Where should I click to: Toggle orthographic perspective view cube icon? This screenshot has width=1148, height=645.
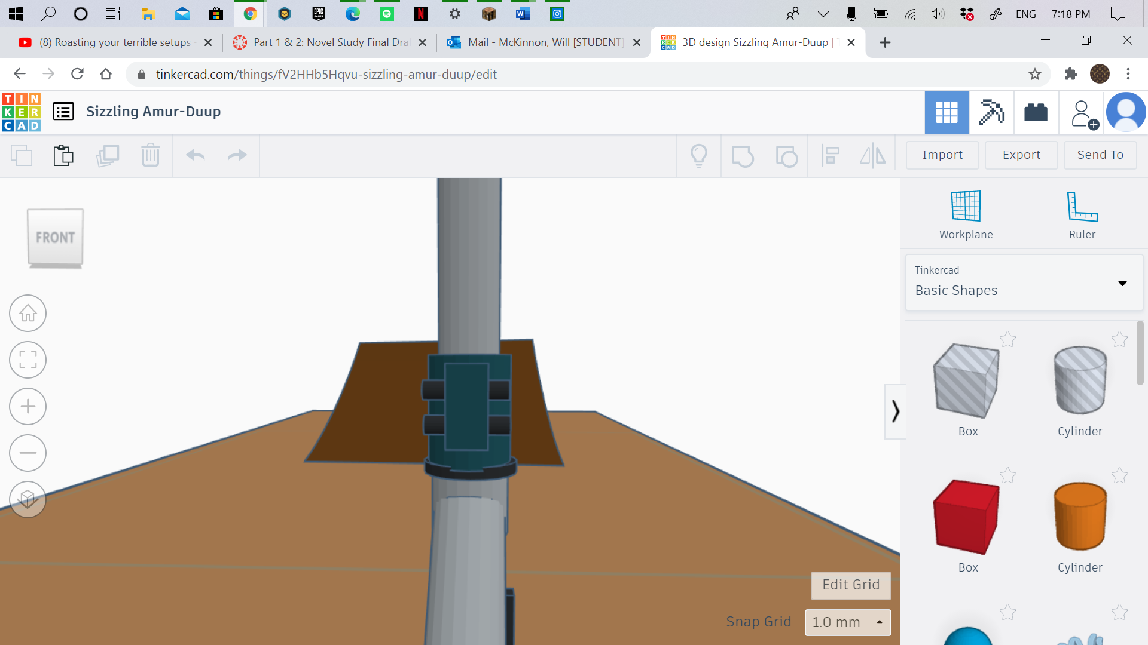point(28,499)
